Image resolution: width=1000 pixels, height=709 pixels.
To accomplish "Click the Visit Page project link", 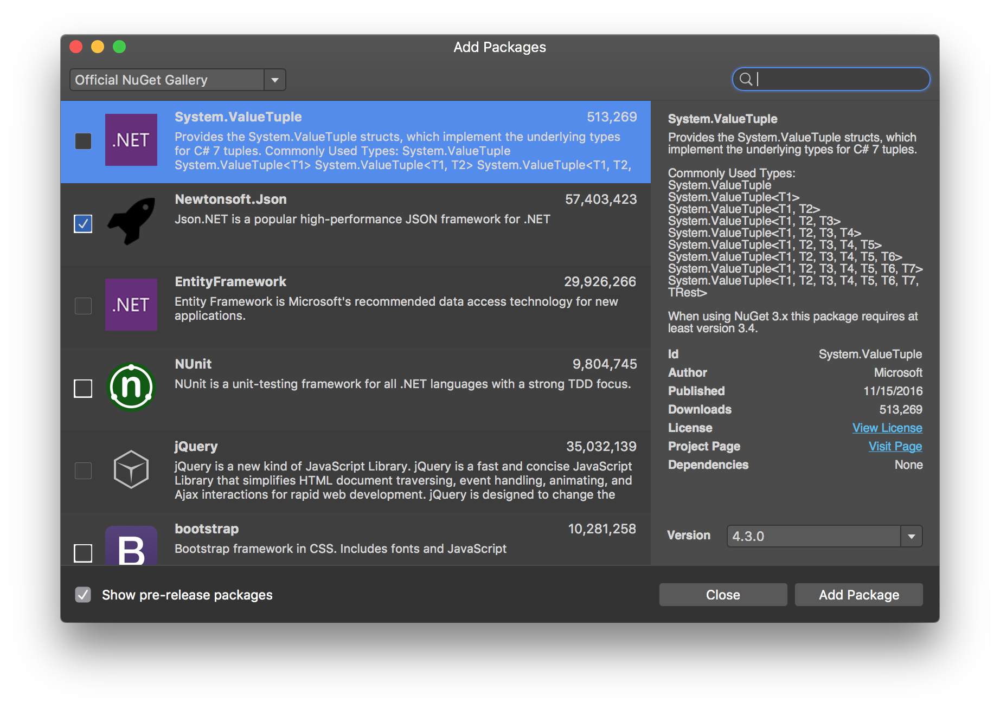I will pyautogui.click(x=895, y=446).
